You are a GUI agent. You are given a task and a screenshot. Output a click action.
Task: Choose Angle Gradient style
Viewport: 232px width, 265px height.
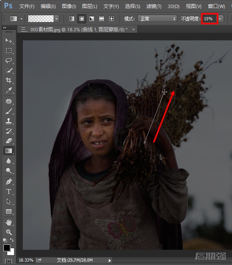click(92, 19)
